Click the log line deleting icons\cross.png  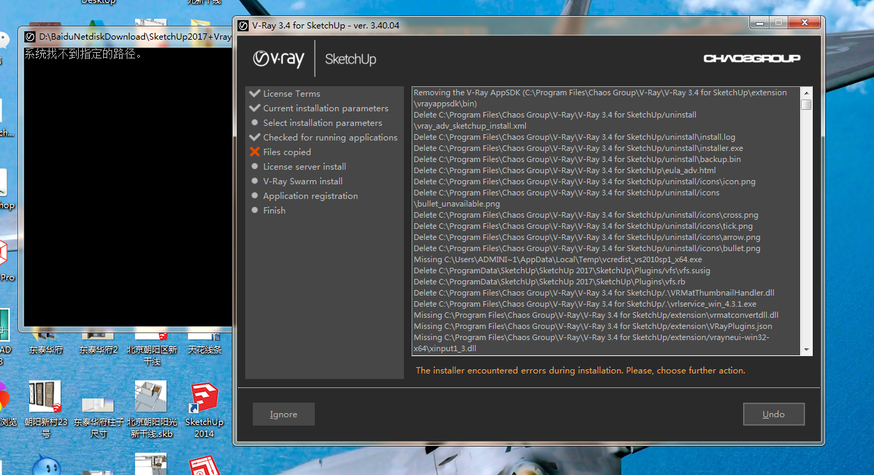(x=586, y=215)
